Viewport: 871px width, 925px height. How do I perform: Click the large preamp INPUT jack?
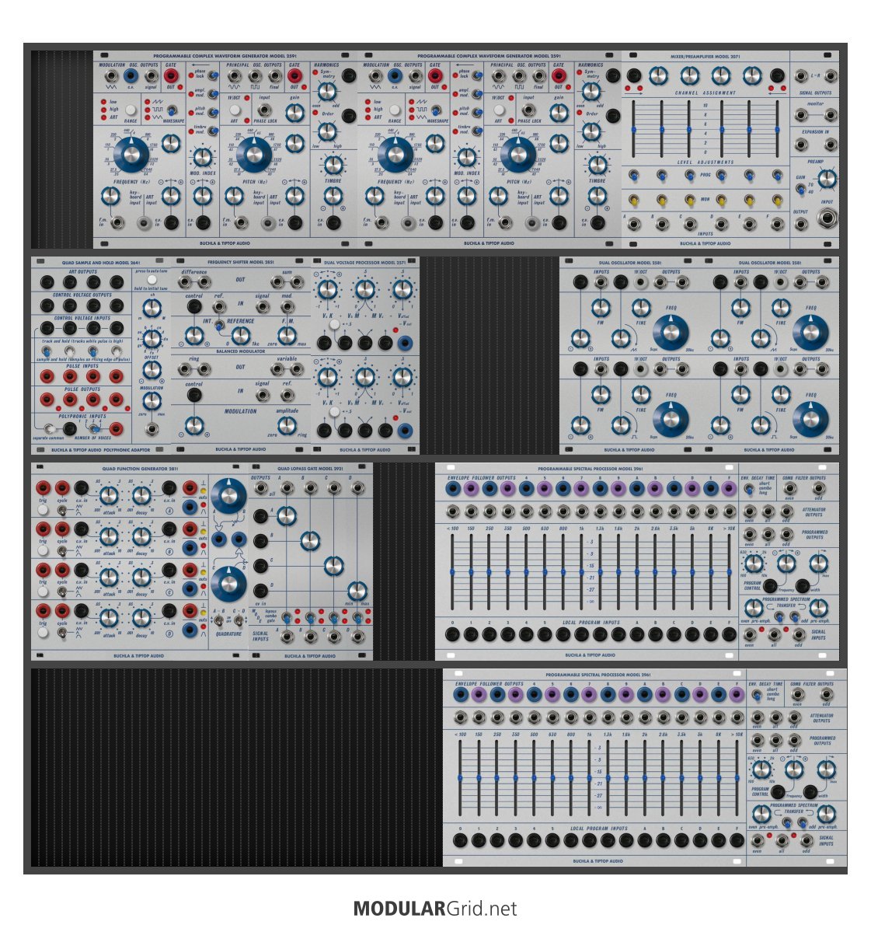point(827,219)
